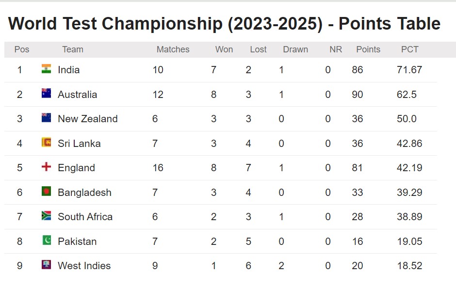Viewport: 456px width, 290px height.
Task: Click the South Africa flag icon
Action: tap(47, 216)
